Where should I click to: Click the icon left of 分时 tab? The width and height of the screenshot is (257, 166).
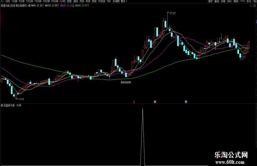coord(2,1)
